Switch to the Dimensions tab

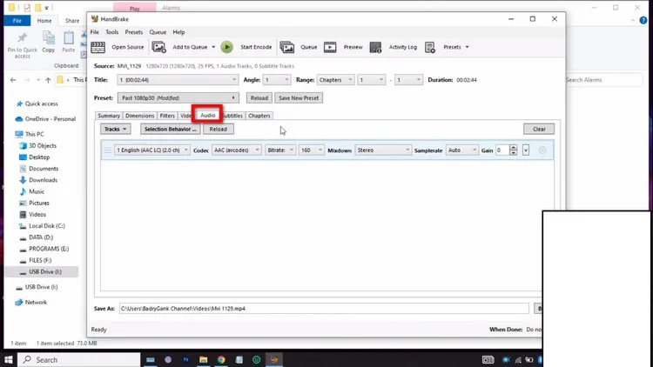click(x=140, y=116)
